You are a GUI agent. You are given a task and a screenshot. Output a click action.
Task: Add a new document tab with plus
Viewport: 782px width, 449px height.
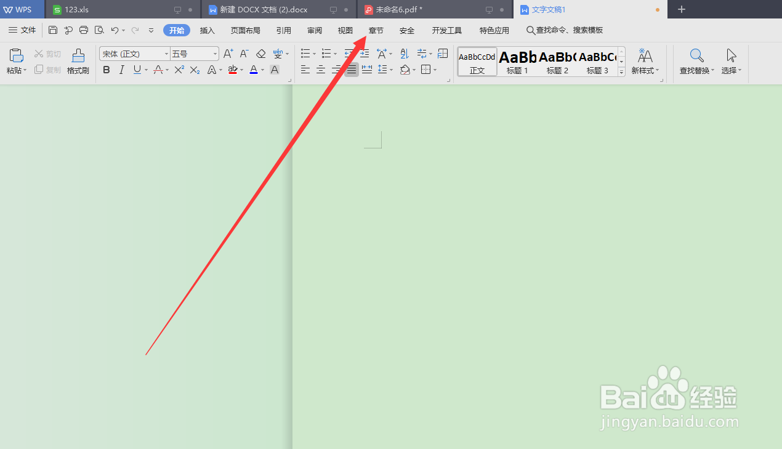coord(681,9)
